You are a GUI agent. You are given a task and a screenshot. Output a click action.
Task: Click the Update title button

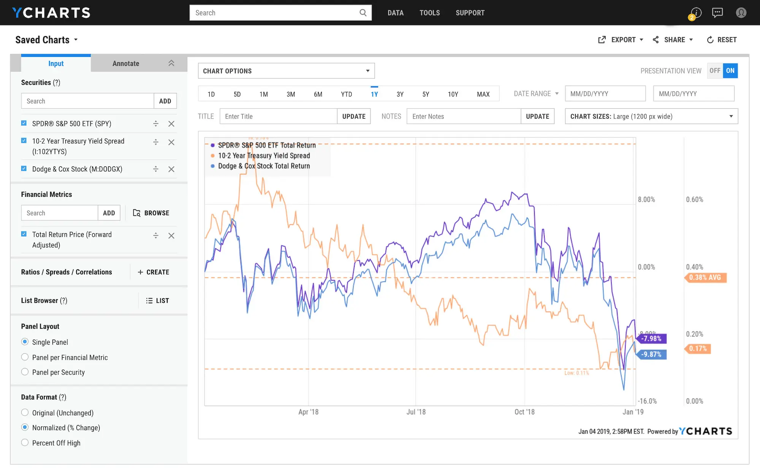pos(353,116)
